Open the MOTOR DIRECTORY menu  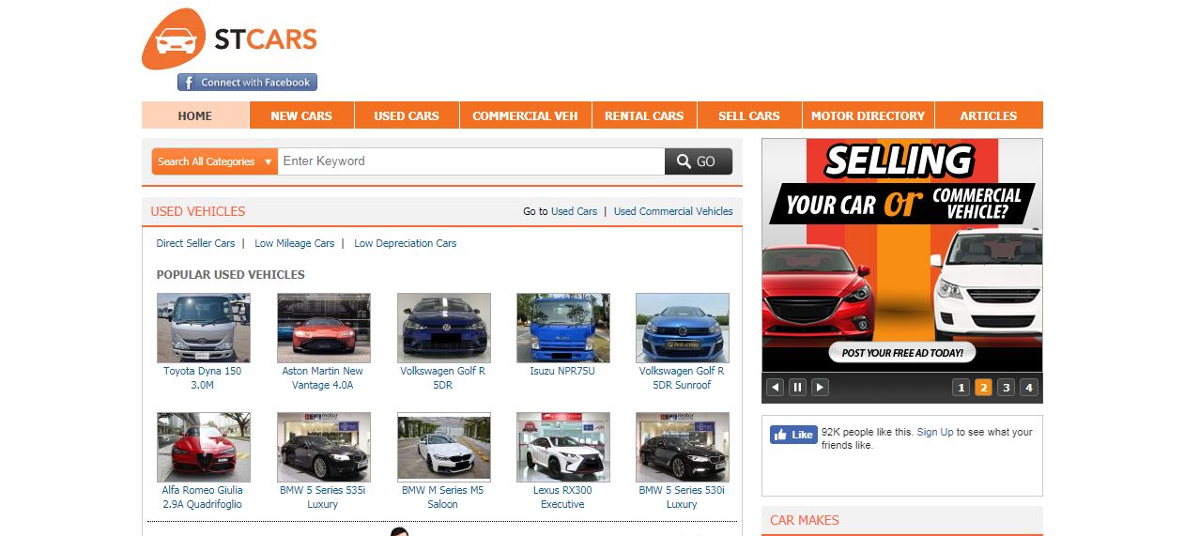coord(868,115)
